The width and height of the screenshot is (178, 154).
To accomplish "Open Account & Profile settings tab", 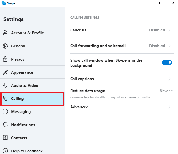I will click(x=33, y=33).
